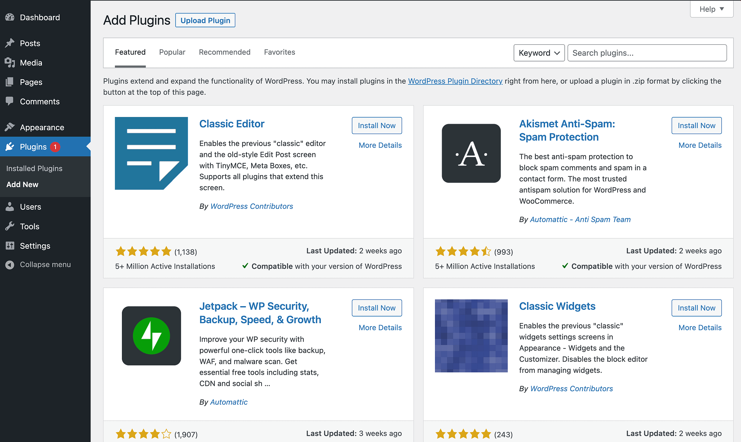Viewport: 741px width, 442px height.
Task: Click the Plugins icon in sidebar
Action: [x=10, y=147]
